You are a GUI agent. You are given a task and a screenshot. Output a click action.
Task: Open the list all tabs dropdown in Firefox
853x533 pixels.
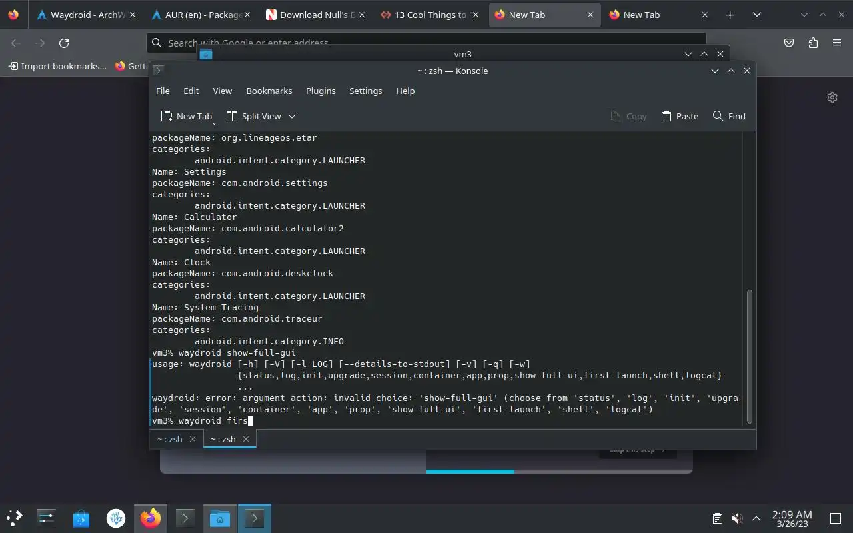[x=757, y=15]
